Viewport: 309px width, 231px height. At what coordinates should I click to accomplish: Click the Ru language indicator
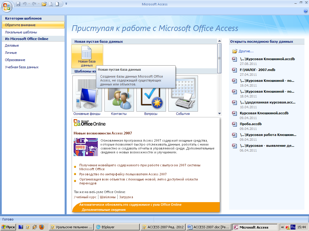(x=293, y=227)
